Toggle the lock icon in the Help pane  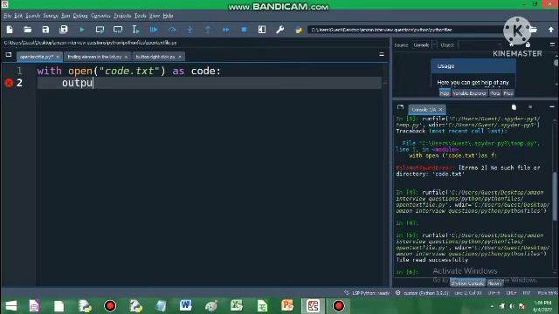(x=528, y=44)
